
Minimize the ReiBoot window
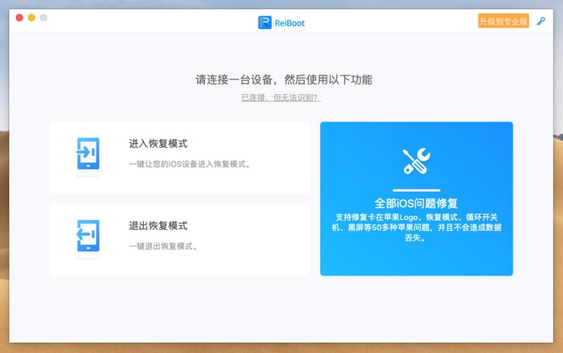tap(31, 18)
